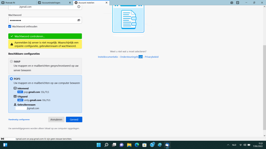Open the Ondersteuningsforum link
This screenshot has width=266, height=149.
tap(131, 57)
